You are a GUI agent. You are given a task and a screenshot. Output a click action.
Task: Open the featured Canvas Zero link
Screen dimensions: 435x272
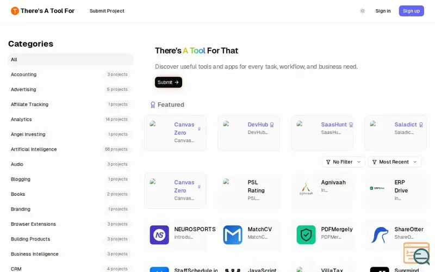184,128
